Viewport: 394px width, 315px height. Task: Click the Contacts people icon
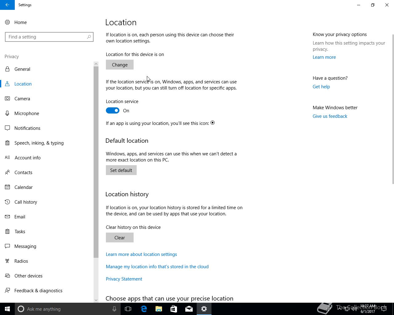coord(7,173)
